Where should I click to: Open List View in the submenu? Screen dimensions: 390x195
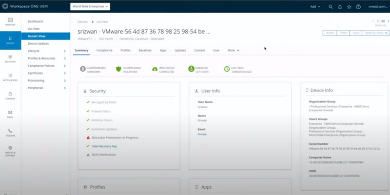(x=34, y=29)
